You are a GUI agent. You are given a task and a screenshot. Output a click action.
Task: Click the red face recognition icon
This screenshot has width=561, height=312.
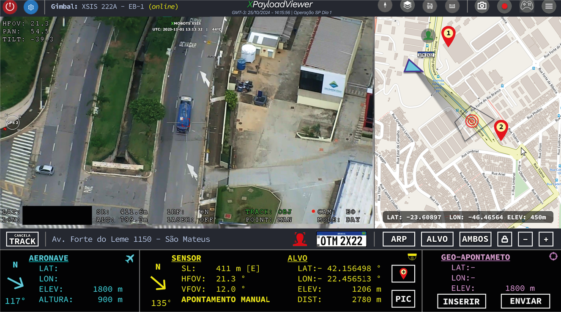(x=300, y=239)
